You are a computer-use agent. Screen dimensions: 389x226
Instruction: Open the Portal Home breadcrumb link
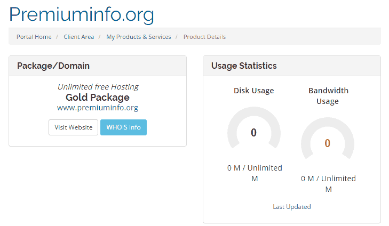point(34,37)
